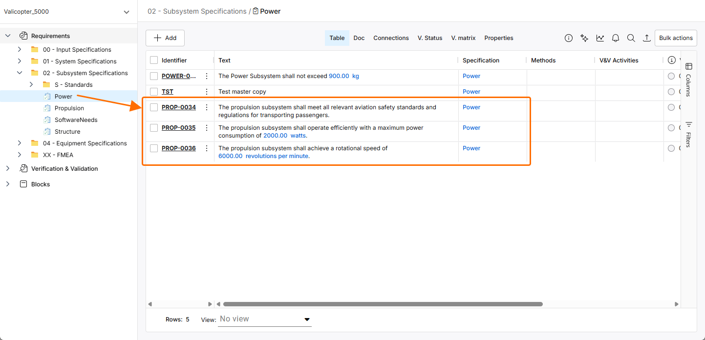Click the export upload icon
Viewport: 705px width, 340px height.
coord(647,38)
